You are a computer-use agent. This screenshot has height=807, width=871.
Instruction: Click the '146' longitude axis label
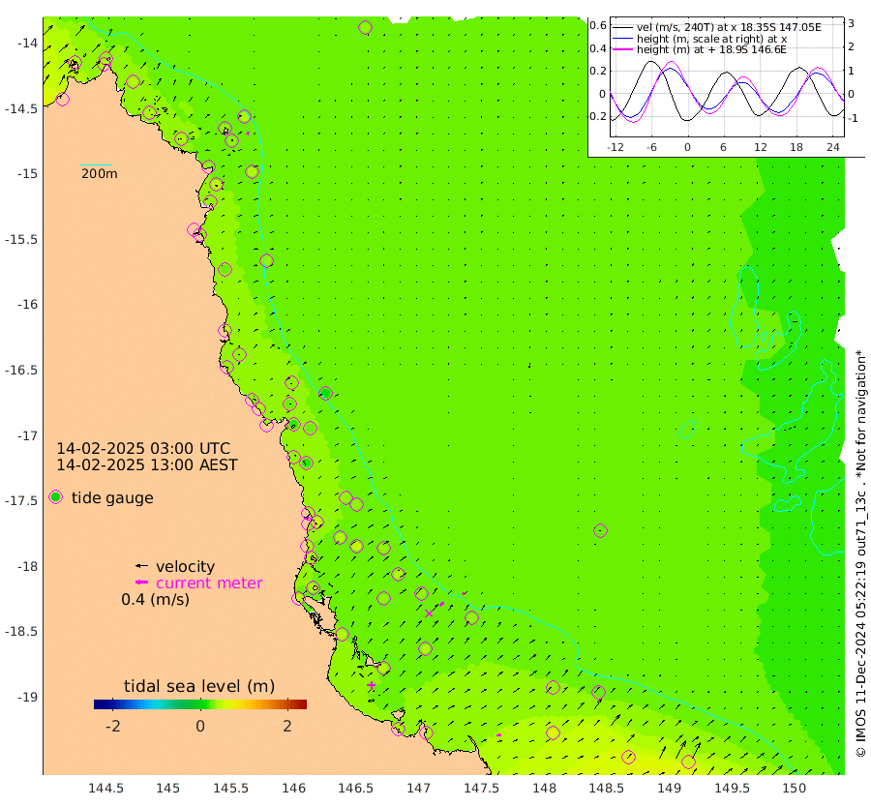coord(293,788)
